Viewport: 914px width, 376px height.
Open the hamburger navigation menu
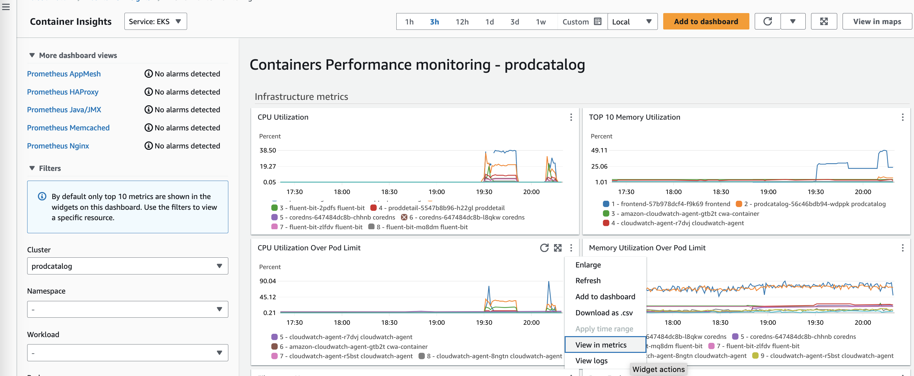click(6, 7)
